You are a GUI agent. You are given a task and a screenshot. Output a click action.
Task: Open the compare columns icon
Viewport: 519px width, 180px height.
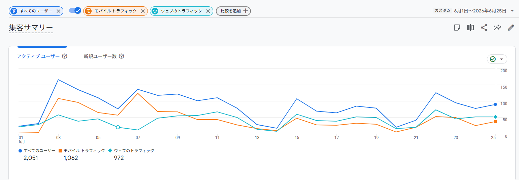[471, 28]
